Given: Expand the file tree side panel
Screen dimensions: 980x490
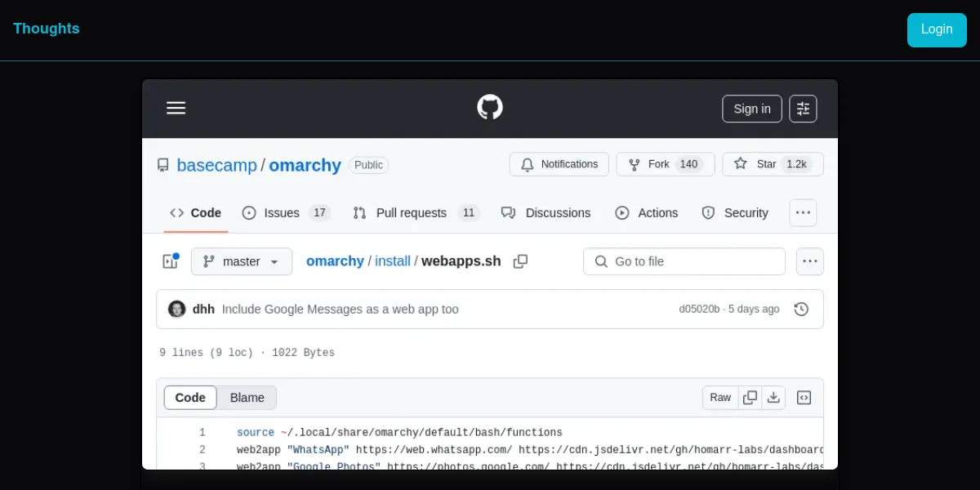Looking at the screenshot, I should [x=170, y=261].
